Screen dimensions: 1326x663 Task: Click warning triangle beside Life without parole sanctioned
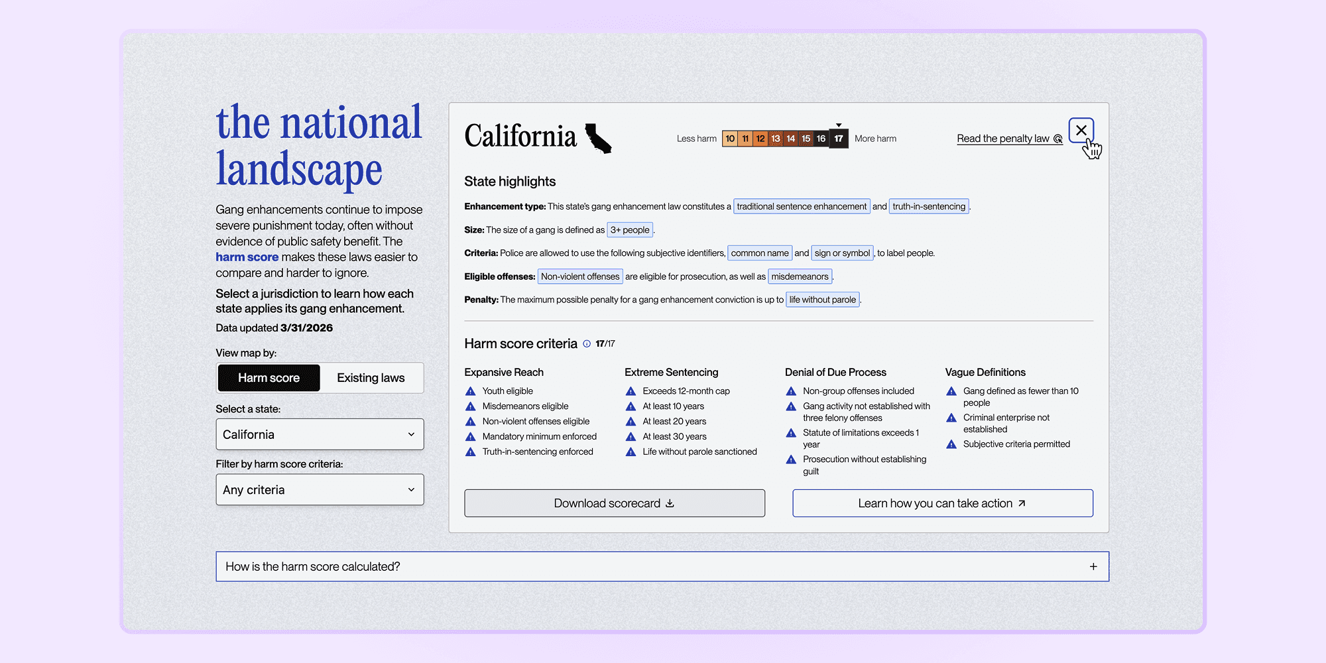point(631,452)
